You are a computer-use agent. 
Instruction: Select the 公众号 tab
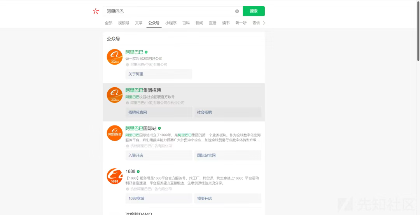(154, 23)
